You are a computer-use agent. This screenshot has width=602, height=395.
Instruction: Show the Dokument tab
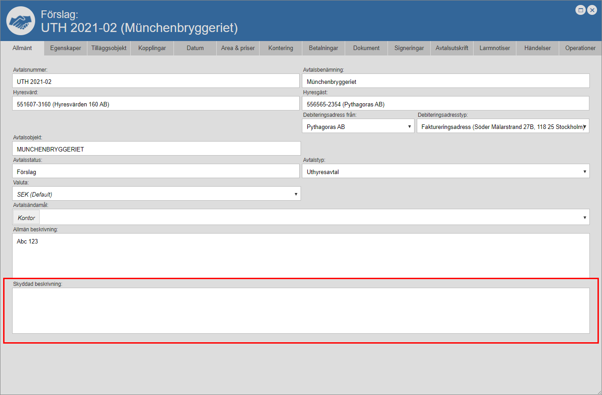[x=366, y=48]
